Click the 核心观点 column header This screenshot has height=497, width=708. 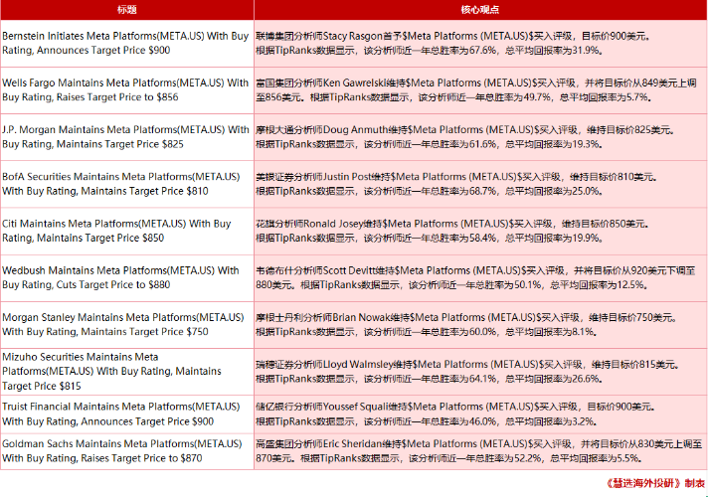480,10
